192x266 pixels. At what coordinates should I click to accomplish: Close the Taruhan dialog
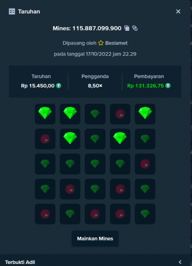[178, 12]
